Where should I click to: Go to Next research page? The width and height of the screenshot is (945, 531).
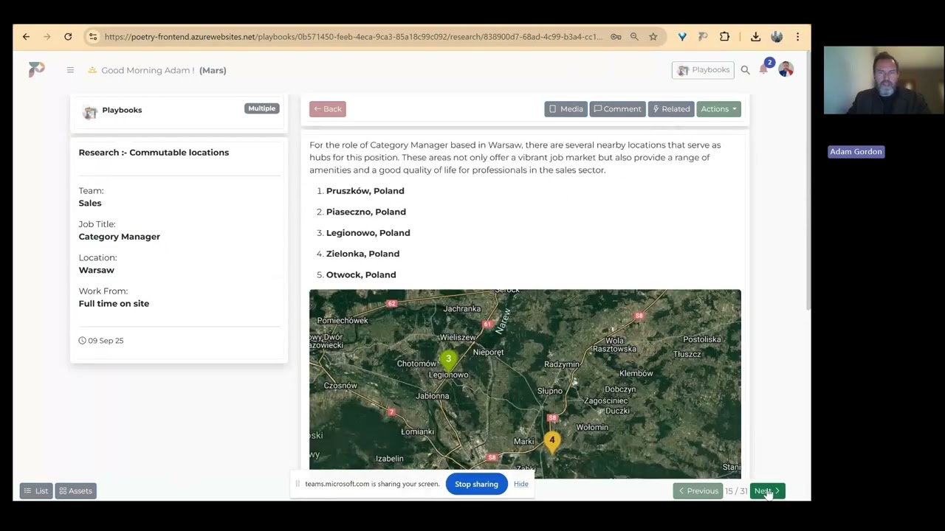coord(767,491)
